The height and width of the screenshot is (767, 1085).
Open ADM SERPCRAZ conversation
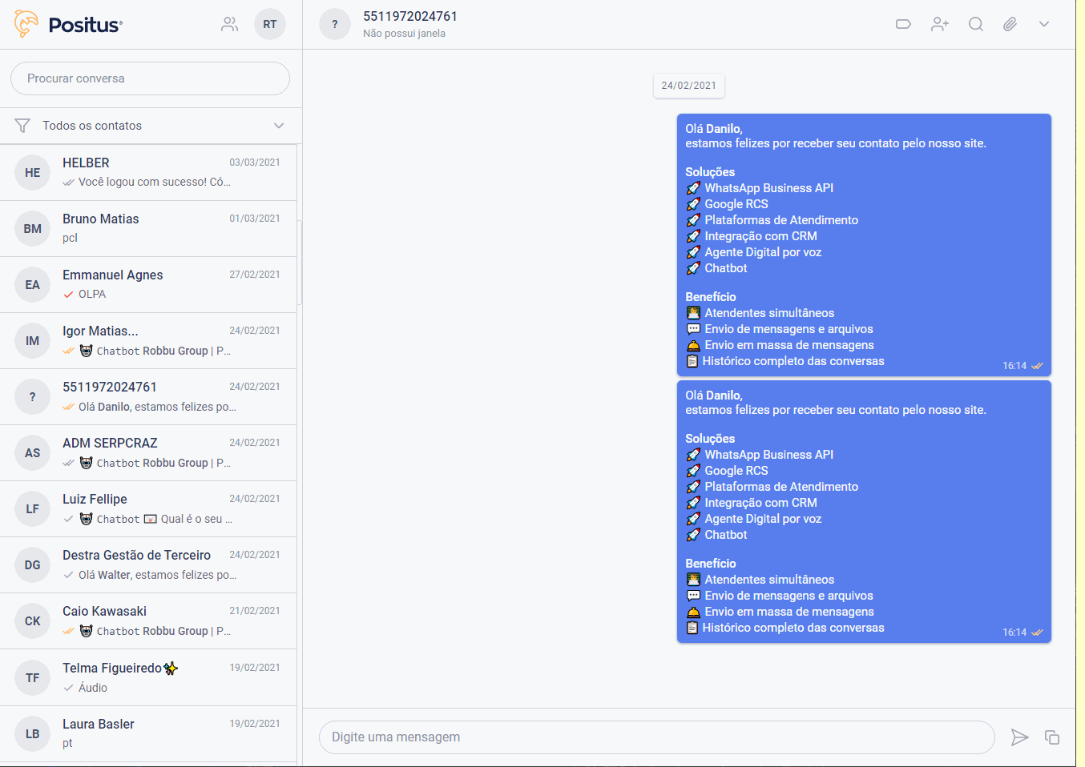(148, 452)
